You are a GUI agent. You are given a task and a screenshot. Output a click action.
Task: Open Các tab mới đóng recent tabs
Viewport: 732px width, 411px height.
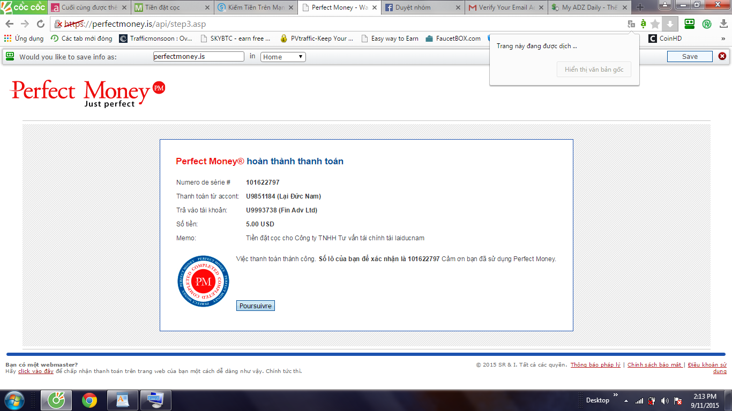81,39
